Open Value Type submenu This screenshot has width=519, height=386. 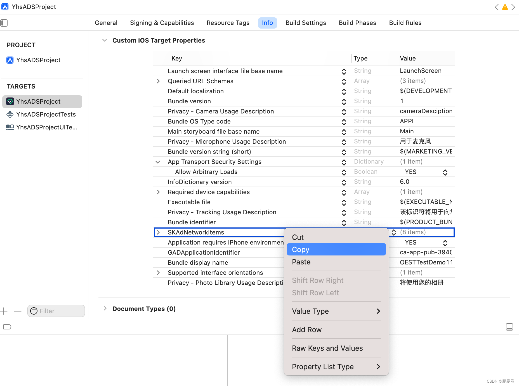[x=336, y=311]
